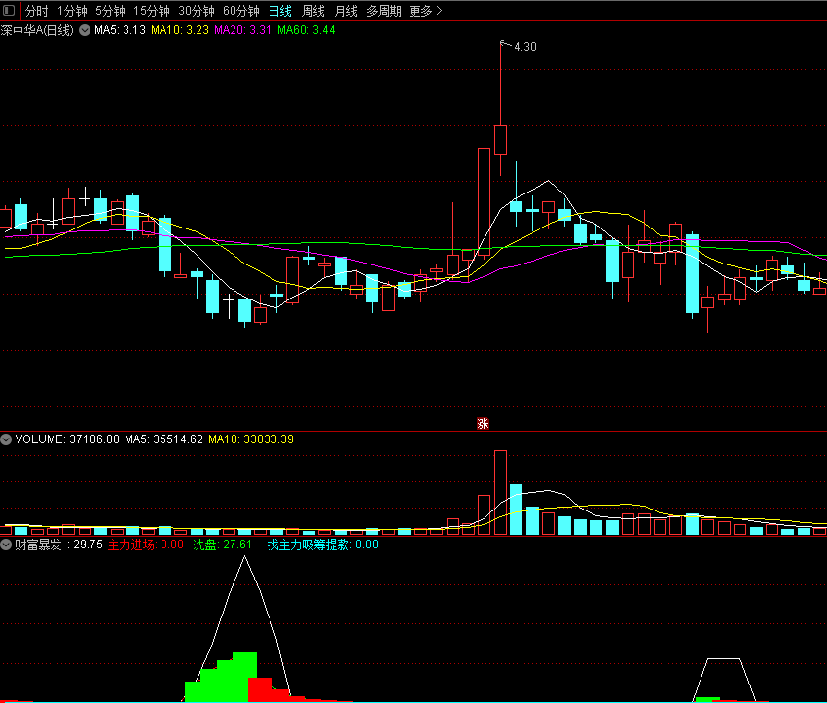The width and height of the screenshot is (827, 703).
Task: Click the 财富暴发 : 29.75 value
Action: [x=58, y=545]
